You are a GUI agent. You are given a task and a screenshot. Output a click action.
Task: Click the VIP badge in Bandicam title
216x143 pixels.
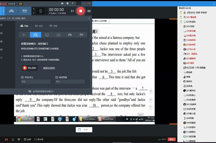pos(20,4)
